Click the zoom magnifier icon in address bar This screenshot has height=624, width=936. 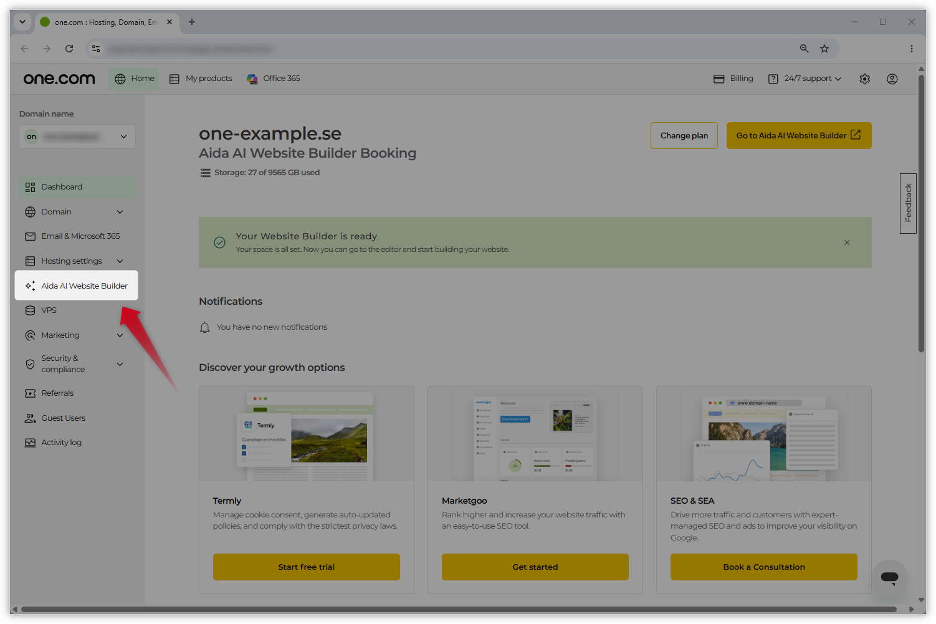point(805,49)
